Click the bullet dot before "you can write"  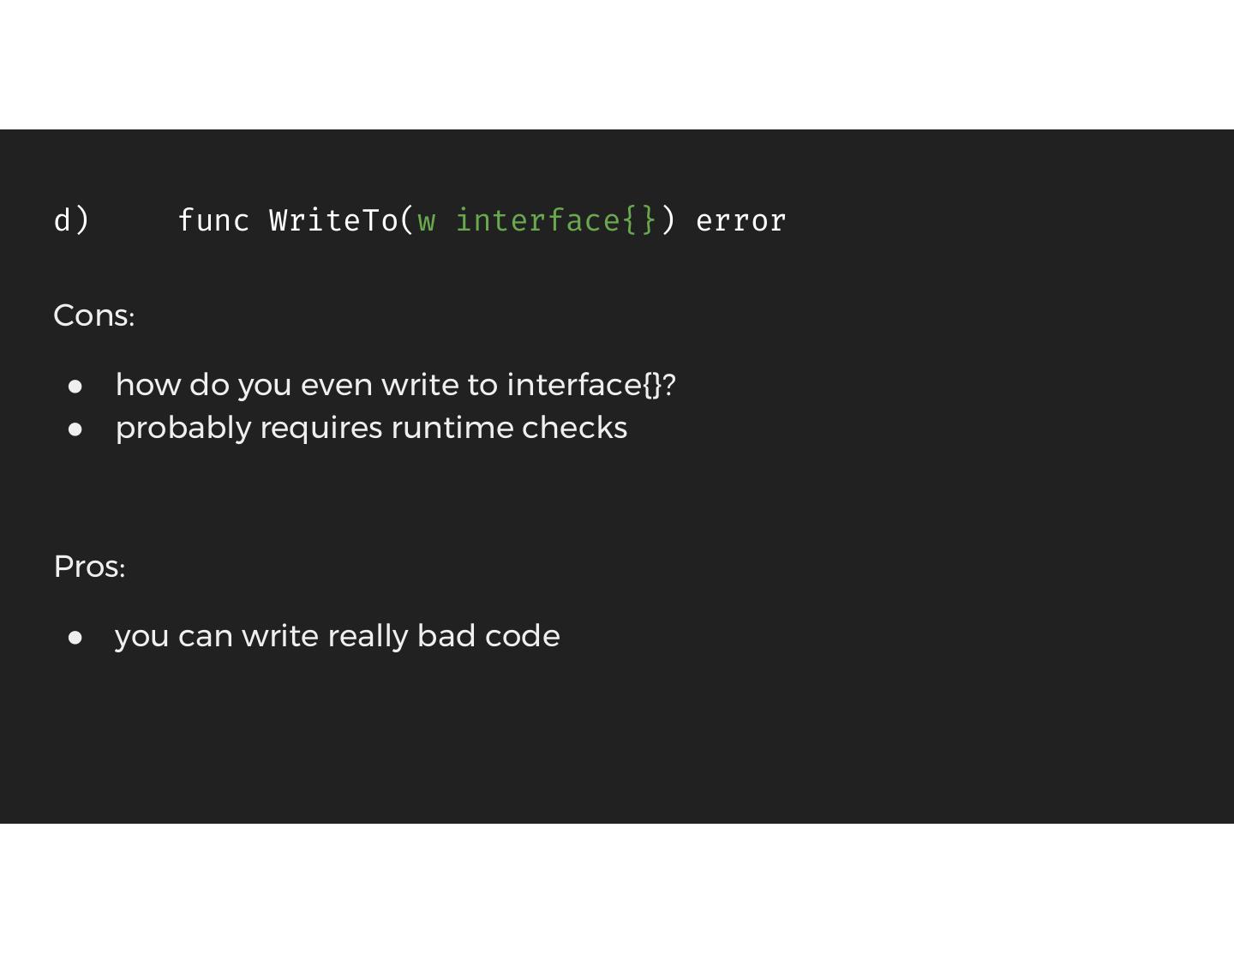[x=75, y=638]
